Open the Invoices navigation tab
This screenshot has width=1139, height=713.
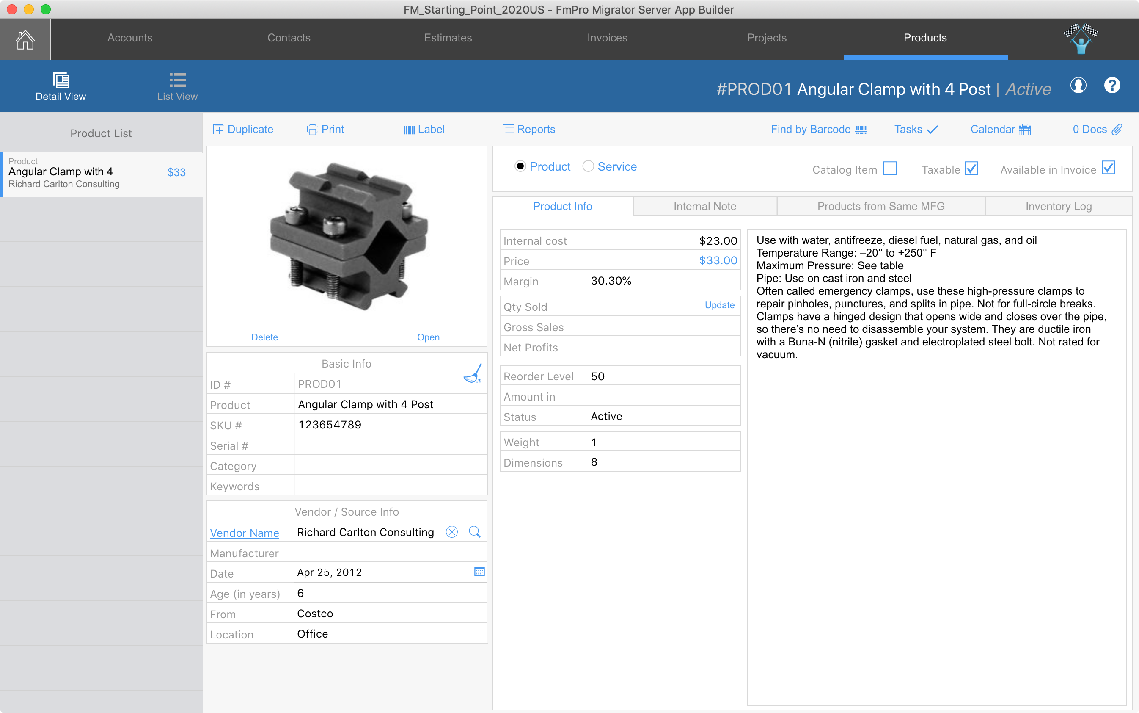click(607, 38)
